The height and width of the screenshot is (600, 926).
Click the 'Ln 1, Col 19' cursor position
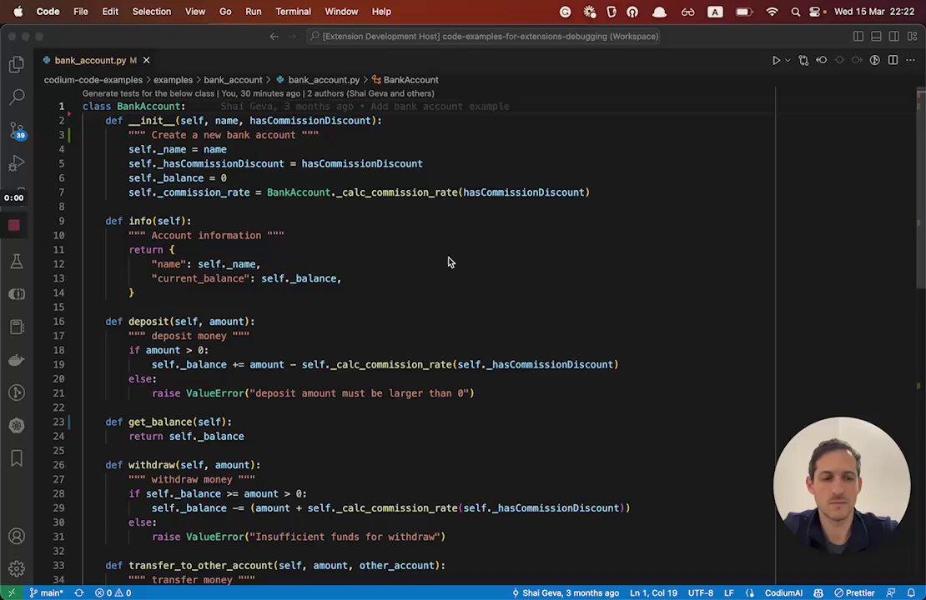click(x=653, y=593)
